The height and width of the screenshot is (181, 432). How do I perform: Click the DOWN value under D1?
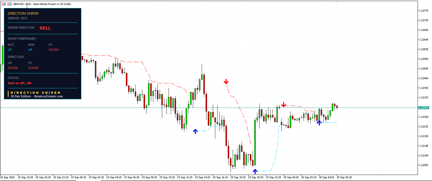point(33,68)
